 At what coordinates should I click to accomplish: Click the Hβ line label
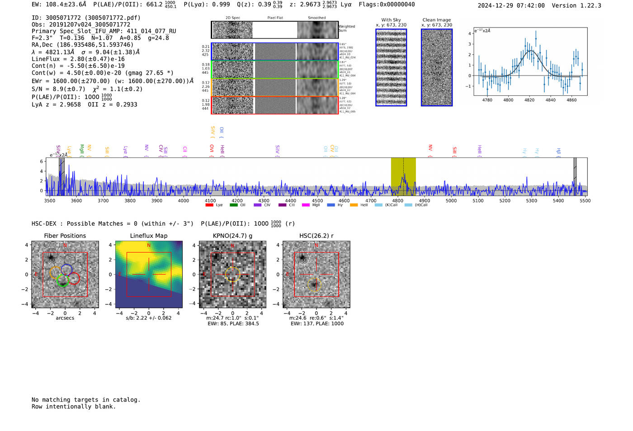tap(558, 152)
